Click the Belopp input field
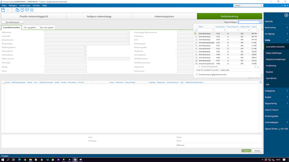 [x=66, y=67]
